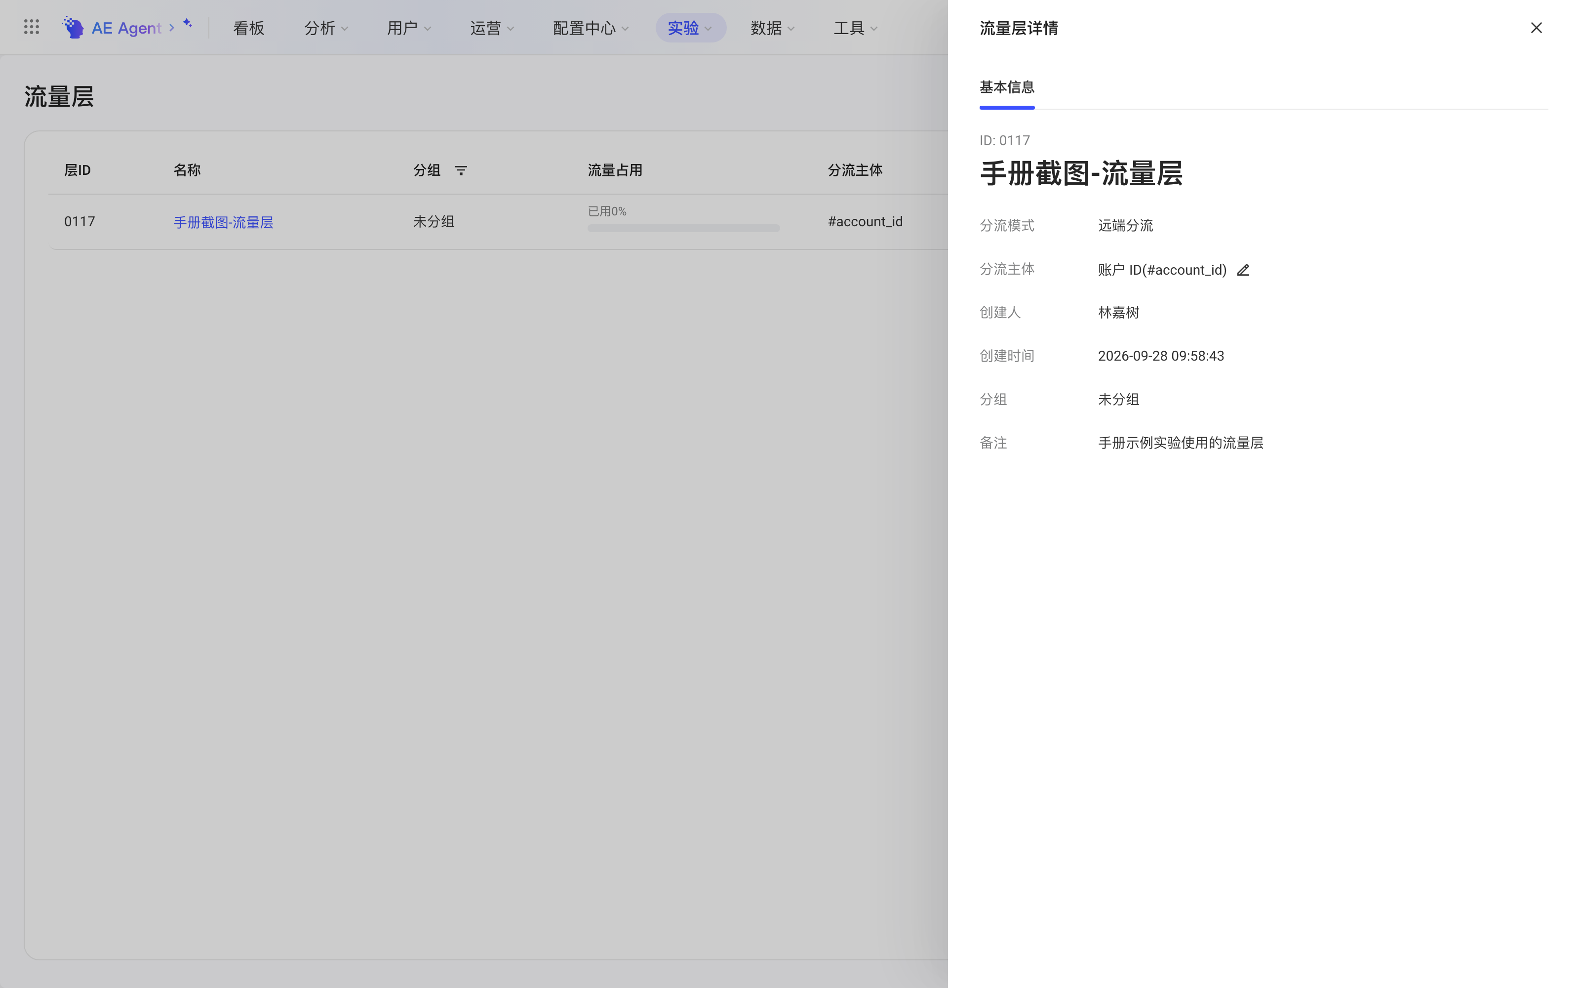Edit the 分流主体 with pencil icon
Screen dimensions: 1580x988
pos(1243,270)
